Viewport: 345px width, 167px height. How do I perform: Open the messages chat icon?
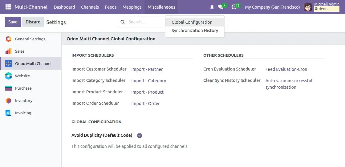tap(220, 7)
